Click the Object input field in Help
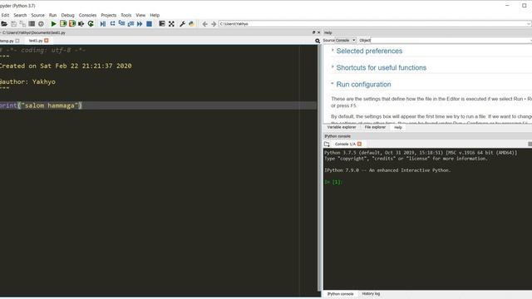Image resolution: width=532 pixels, height=299 pixels. pos(451,41)
